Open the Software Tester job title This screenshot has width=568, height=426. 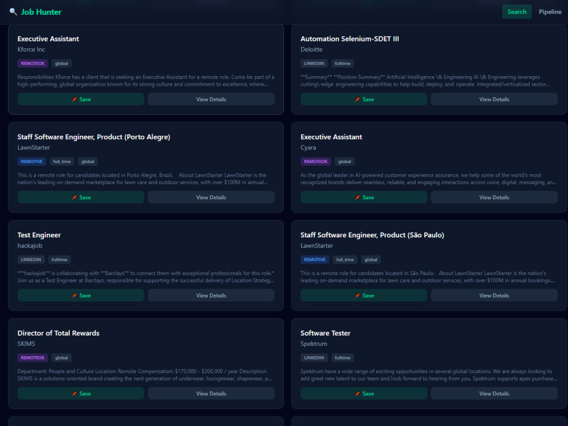pos(325,333)
